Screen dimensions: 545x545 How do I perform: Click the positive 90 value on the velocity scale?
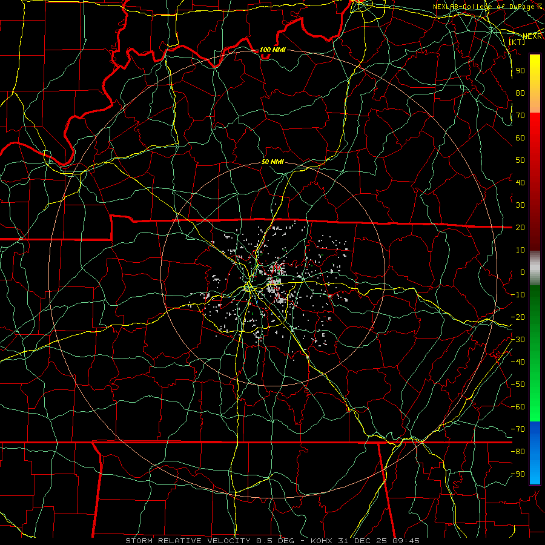[520, 71]
